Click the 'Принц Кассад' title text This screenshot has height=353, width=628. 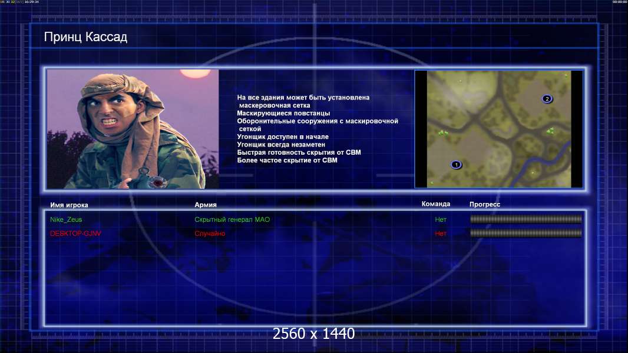point(85,37)
